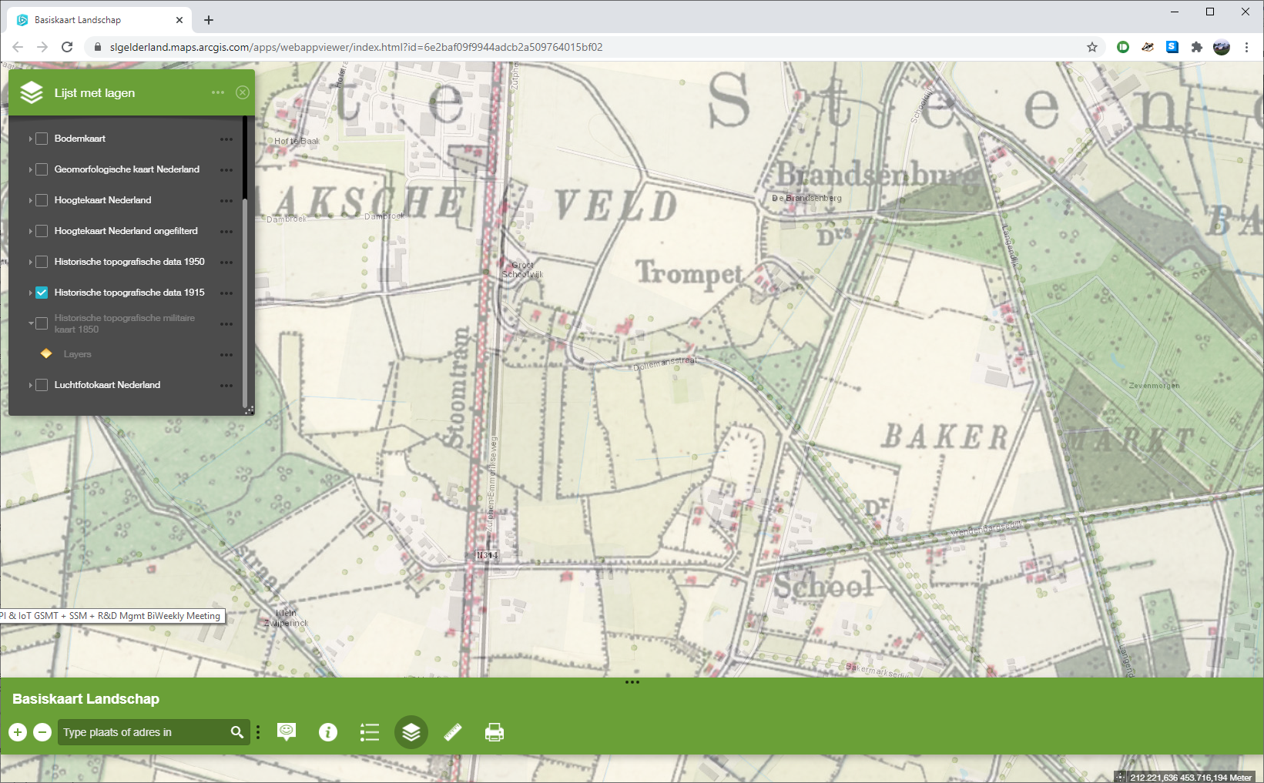Click the zoom out minus button

click(x=42, y=732)
